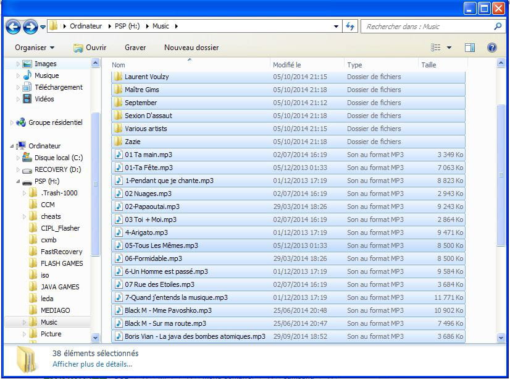Click the navigation pane scrollbar down arrow
The width and height of the screenshot is (510, 379).
[95, 338]
